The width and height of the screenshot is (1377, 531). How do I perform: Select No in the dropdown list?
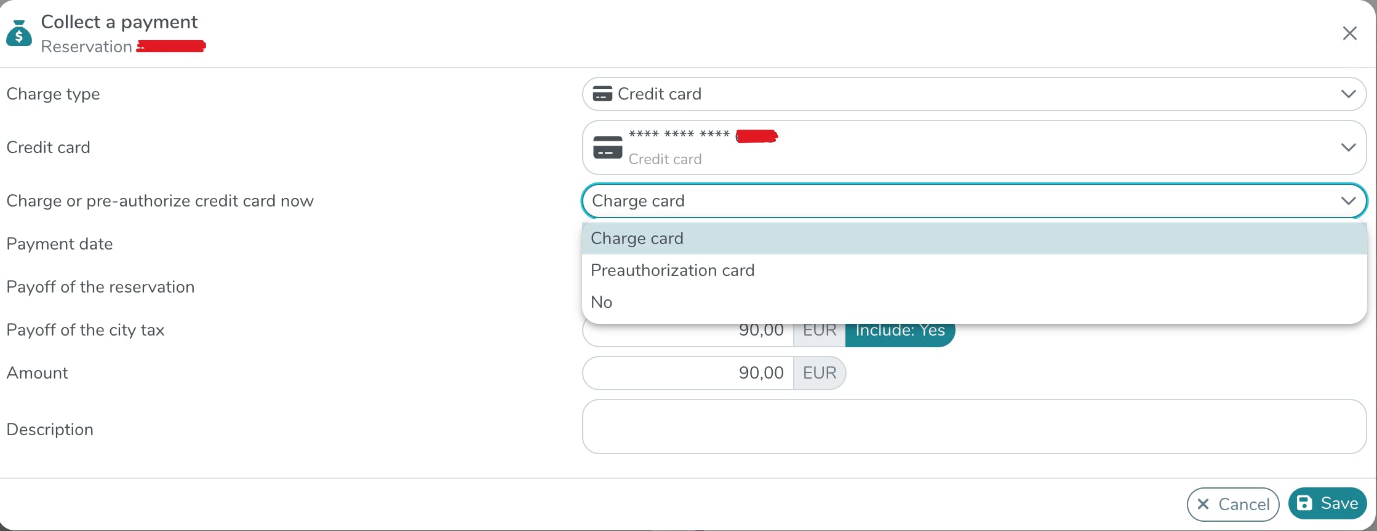pos(601,302)
